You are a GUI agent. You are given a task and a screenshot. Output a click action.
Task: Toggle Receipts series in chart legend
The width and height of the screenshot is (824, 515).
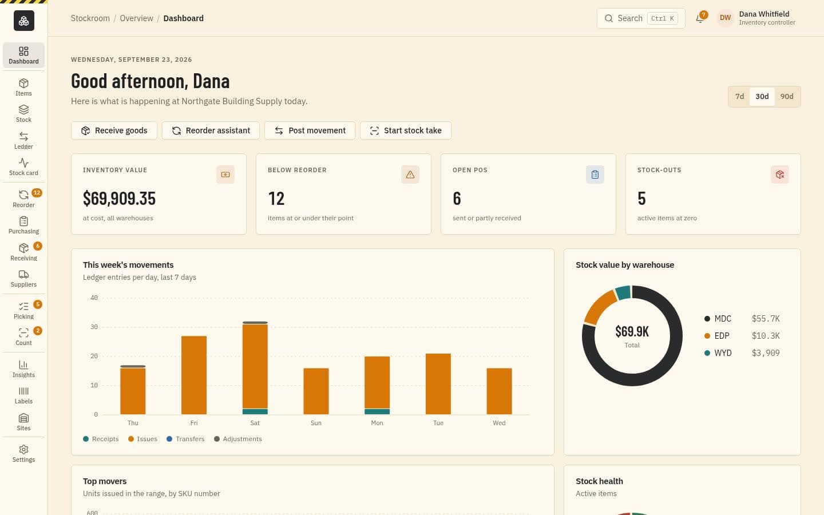101,439
